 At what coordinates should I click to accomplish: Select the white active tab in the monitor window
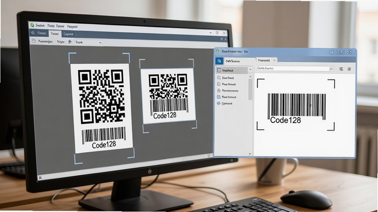pyautogui.click(x=55, y=33)
